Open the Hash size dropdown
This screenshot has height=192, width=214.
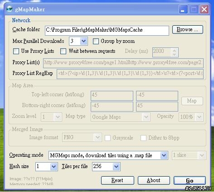[53, 167]
